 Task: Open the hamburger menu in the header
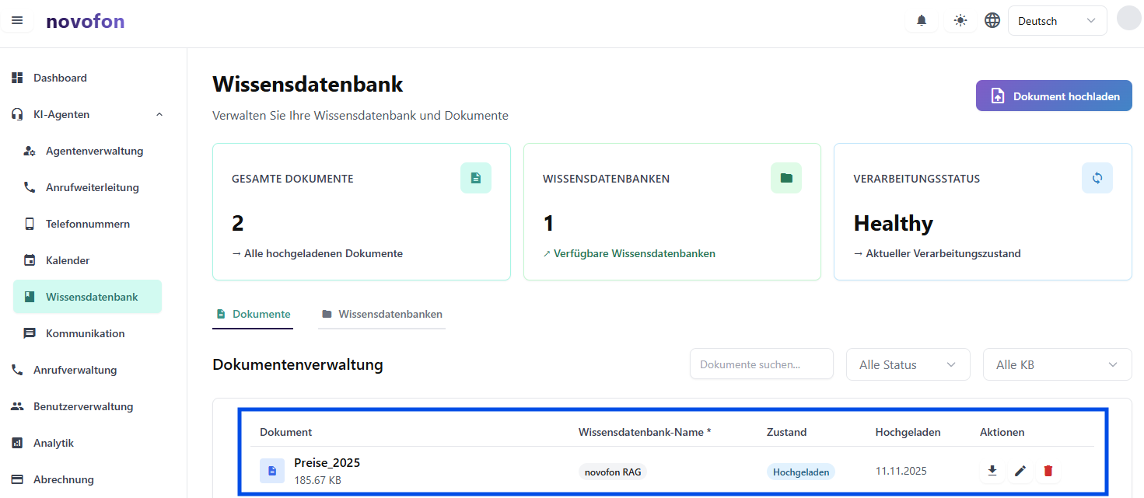click(17, 20)
